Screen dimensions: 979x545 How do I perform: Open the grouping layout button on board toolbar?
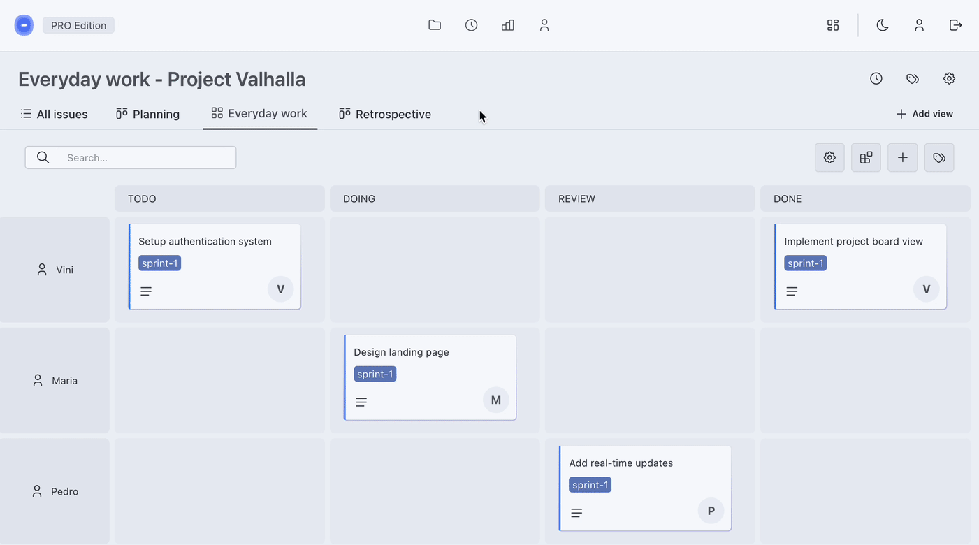866,158
